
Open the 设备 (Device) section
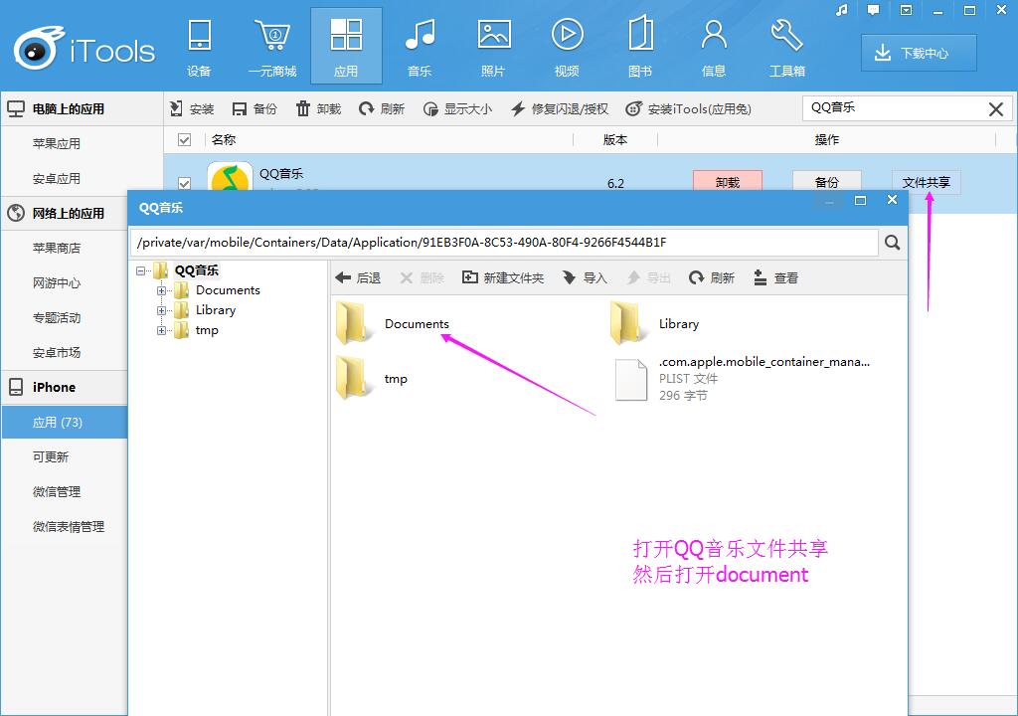[199, 47]
